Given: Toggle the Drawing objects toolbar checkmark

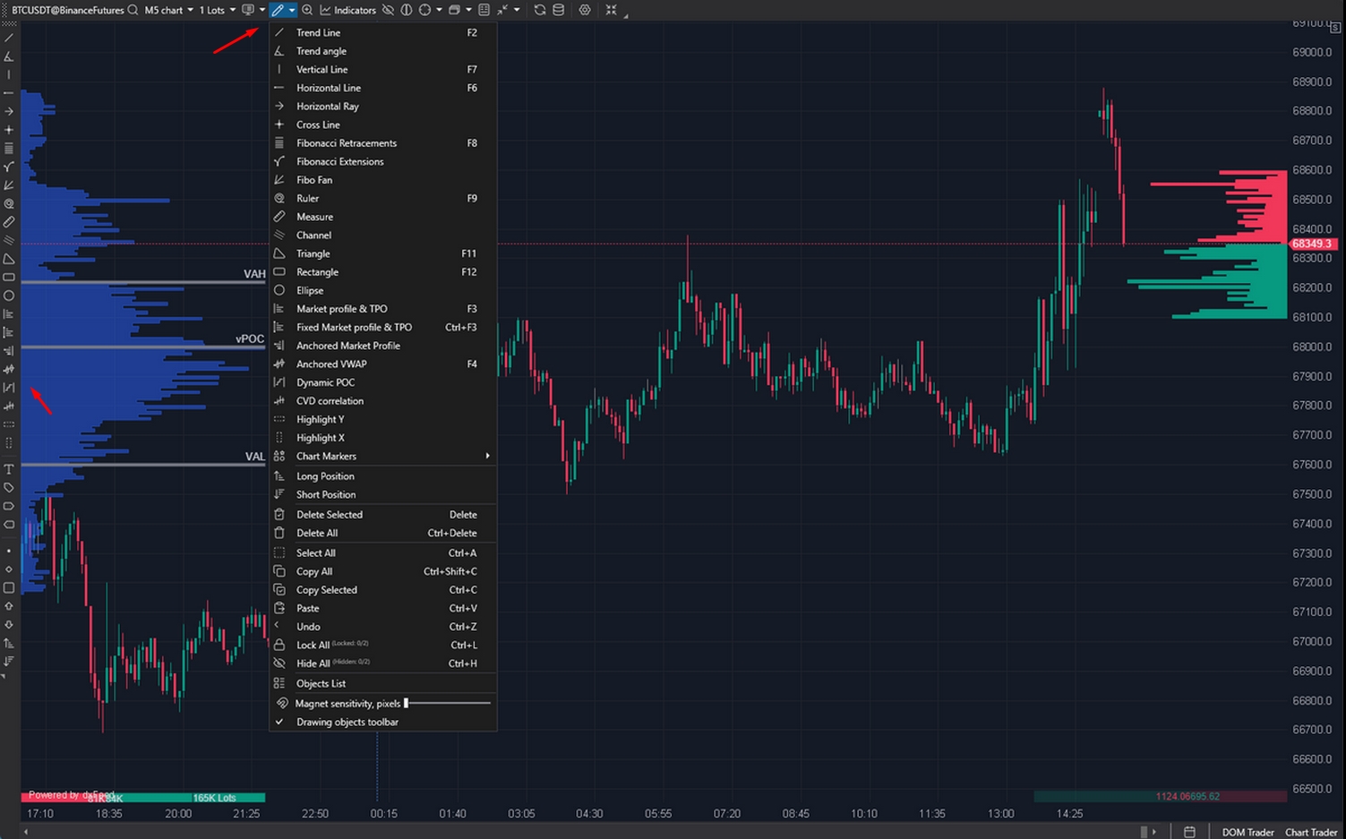Looking at the screenshot, I should pos(347,722).
